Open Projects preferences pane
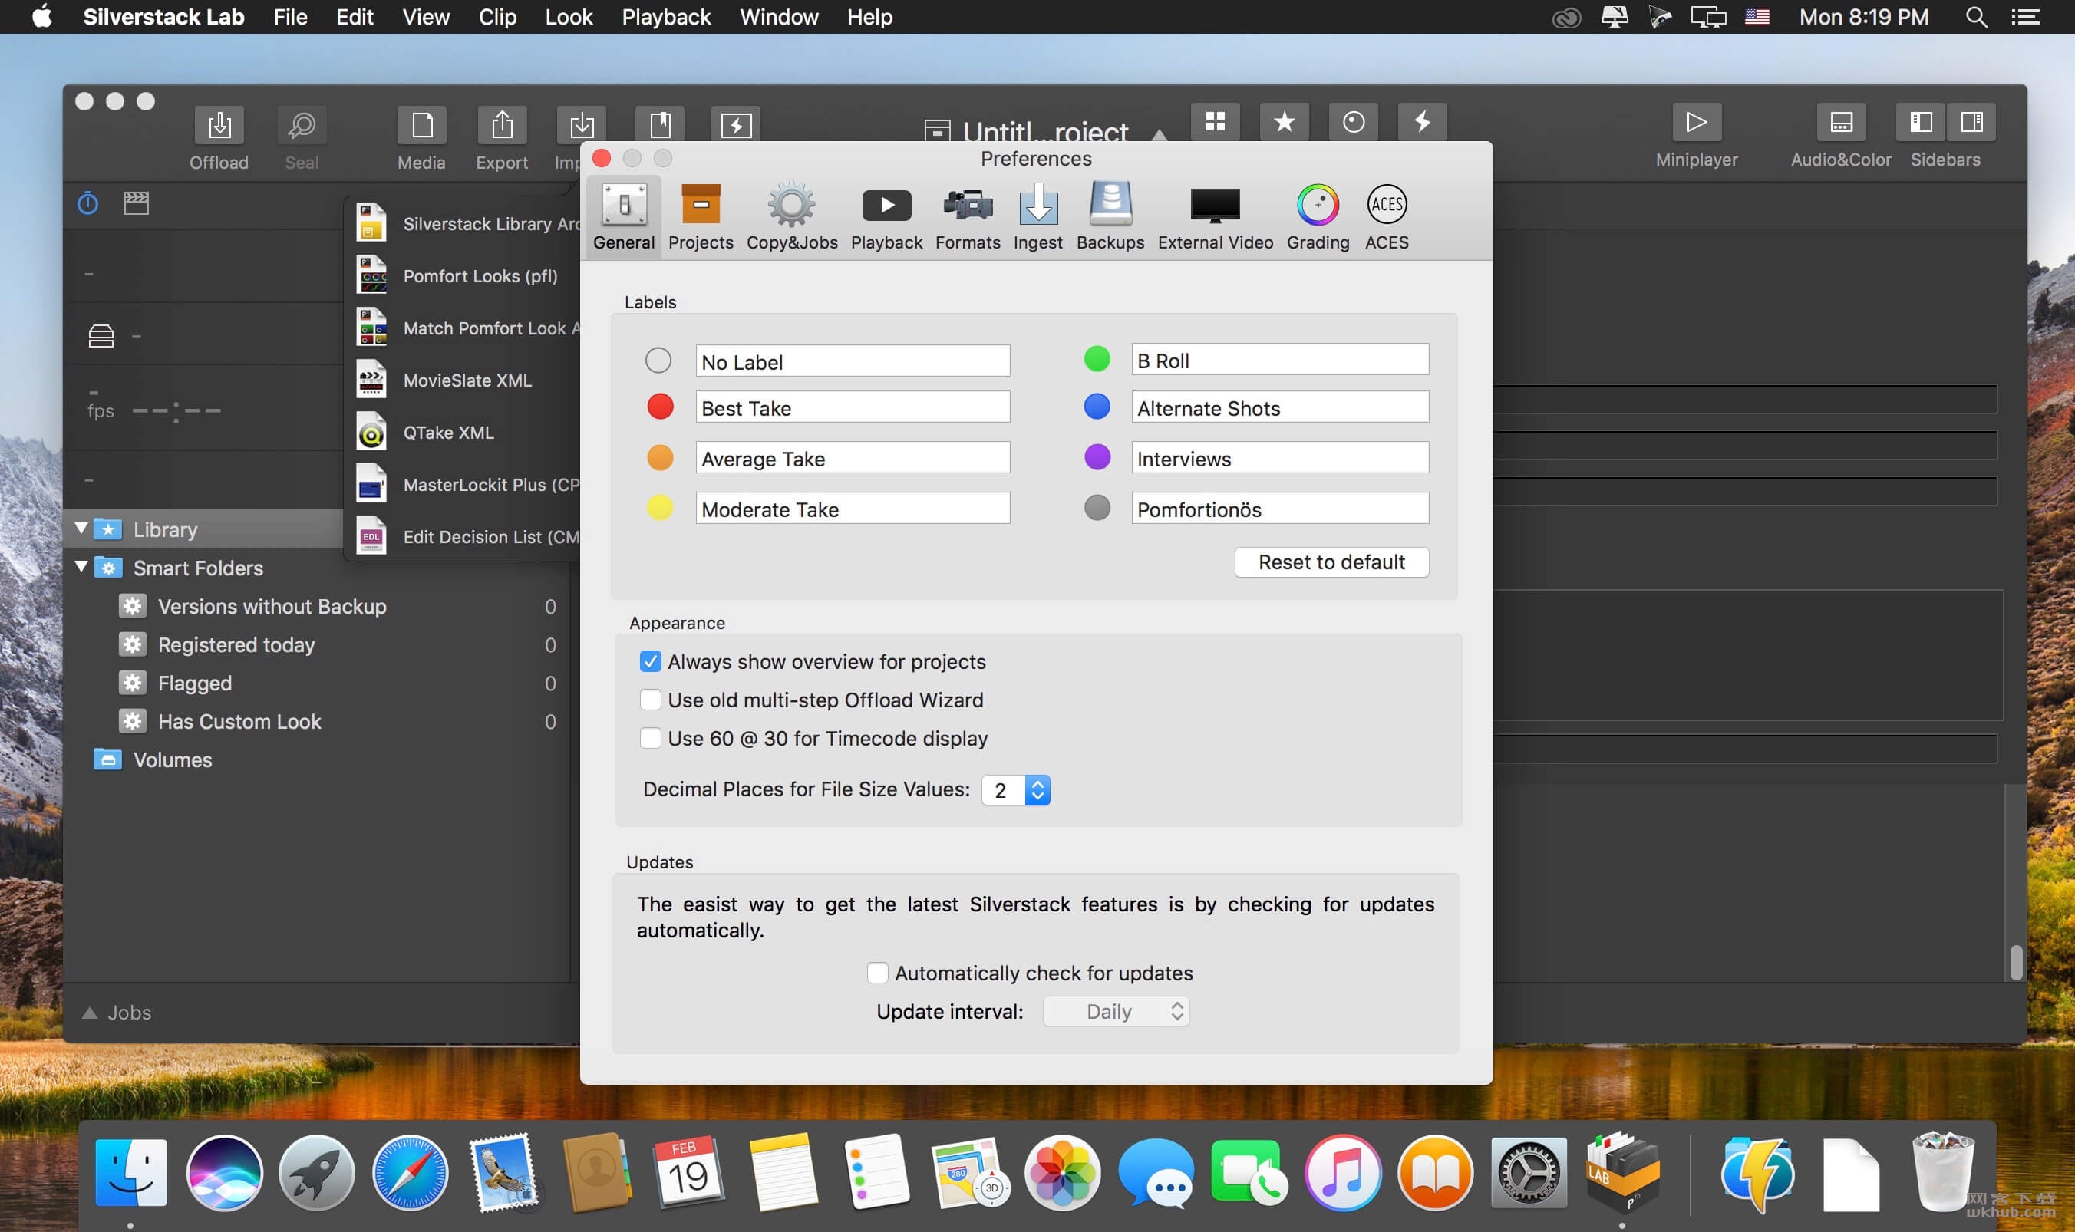 click(701, 216)
